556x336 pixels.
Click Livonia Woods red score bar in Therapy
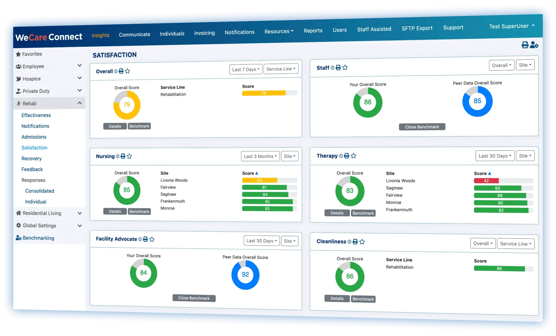pyautogui.click(x=486, y=181)
